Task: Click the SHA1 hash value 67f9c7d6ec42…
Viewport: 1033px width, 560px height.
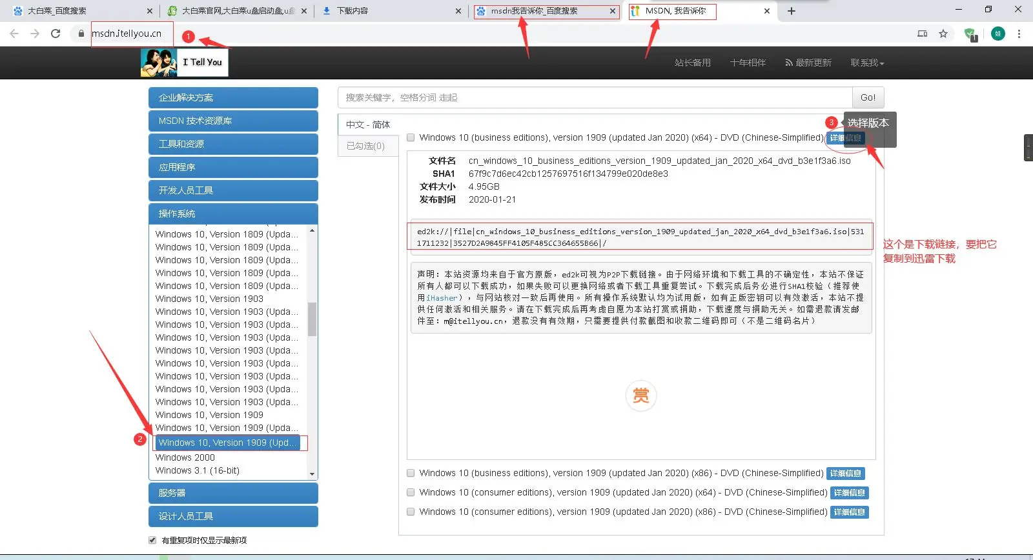Action: pyautogui.click(x=568, y=174)
